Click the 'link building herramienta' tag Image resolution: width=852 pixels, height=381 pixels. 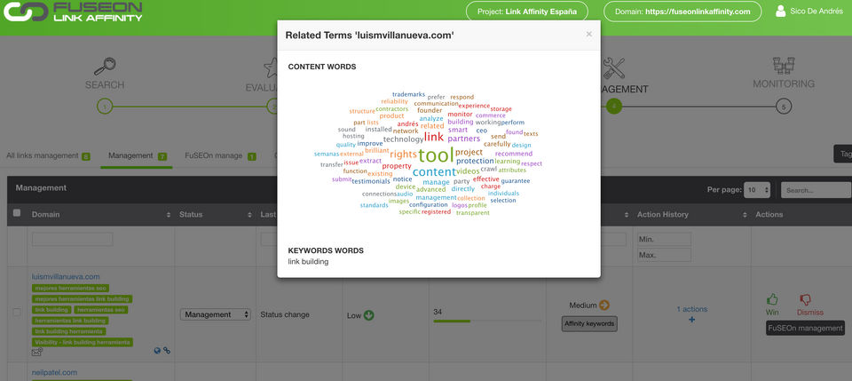click(68, 331)
